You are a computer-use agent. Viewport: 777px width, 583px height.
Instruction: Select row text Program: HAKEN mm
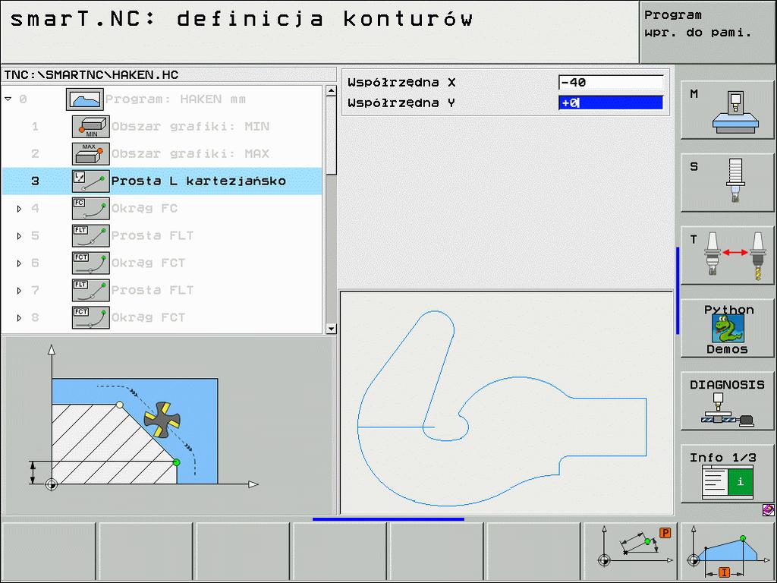175,99
